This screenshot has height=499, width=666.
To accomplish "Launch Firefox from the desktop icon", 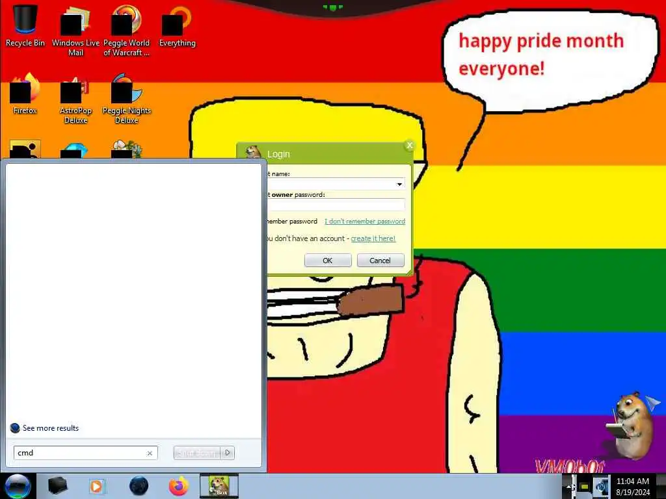I will (25, 94).
